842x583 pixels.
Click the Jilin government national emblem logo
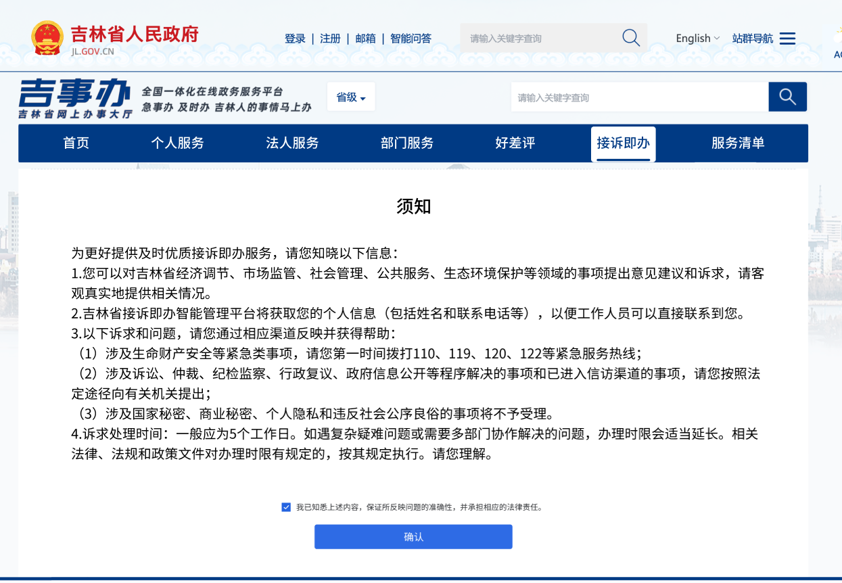(47, 38)
